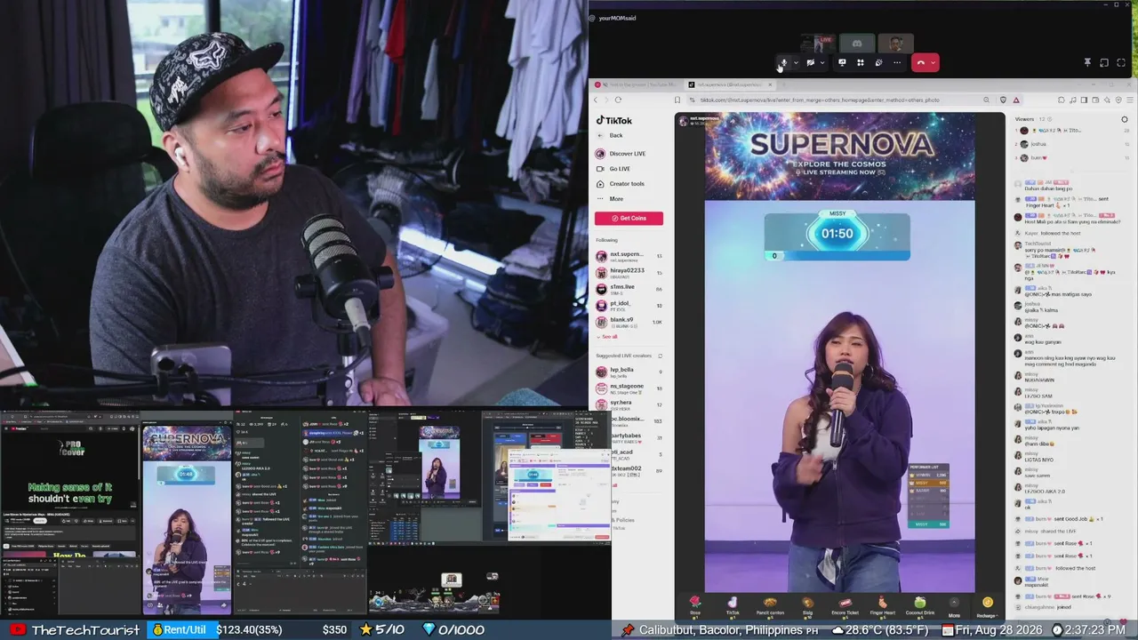
Task: Click the 01:50 countdown timer widget
Action: 837,235
